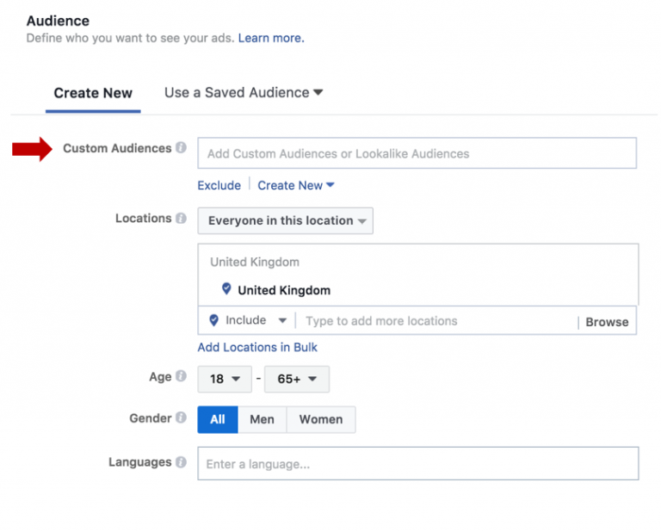Open Use a Saved Audience tab
661x532 pixels.
pyautogui.click(x=243, y=92)
